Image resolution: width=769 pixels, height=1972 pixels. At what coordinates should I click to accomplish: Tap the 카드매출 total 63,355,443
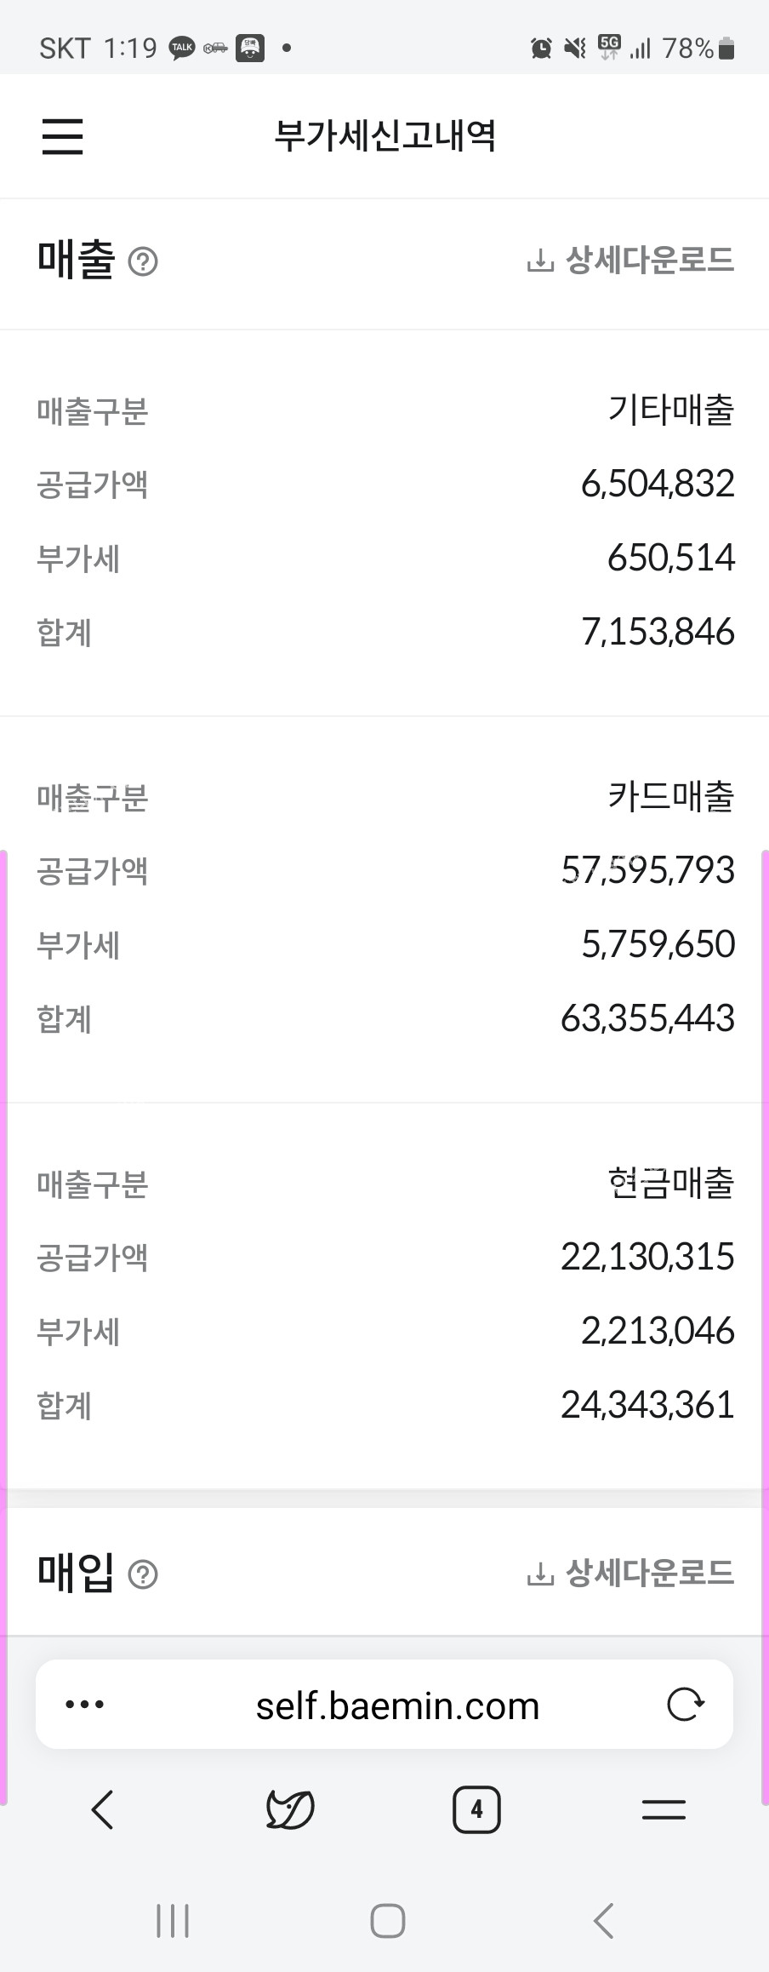[647, 1018]
